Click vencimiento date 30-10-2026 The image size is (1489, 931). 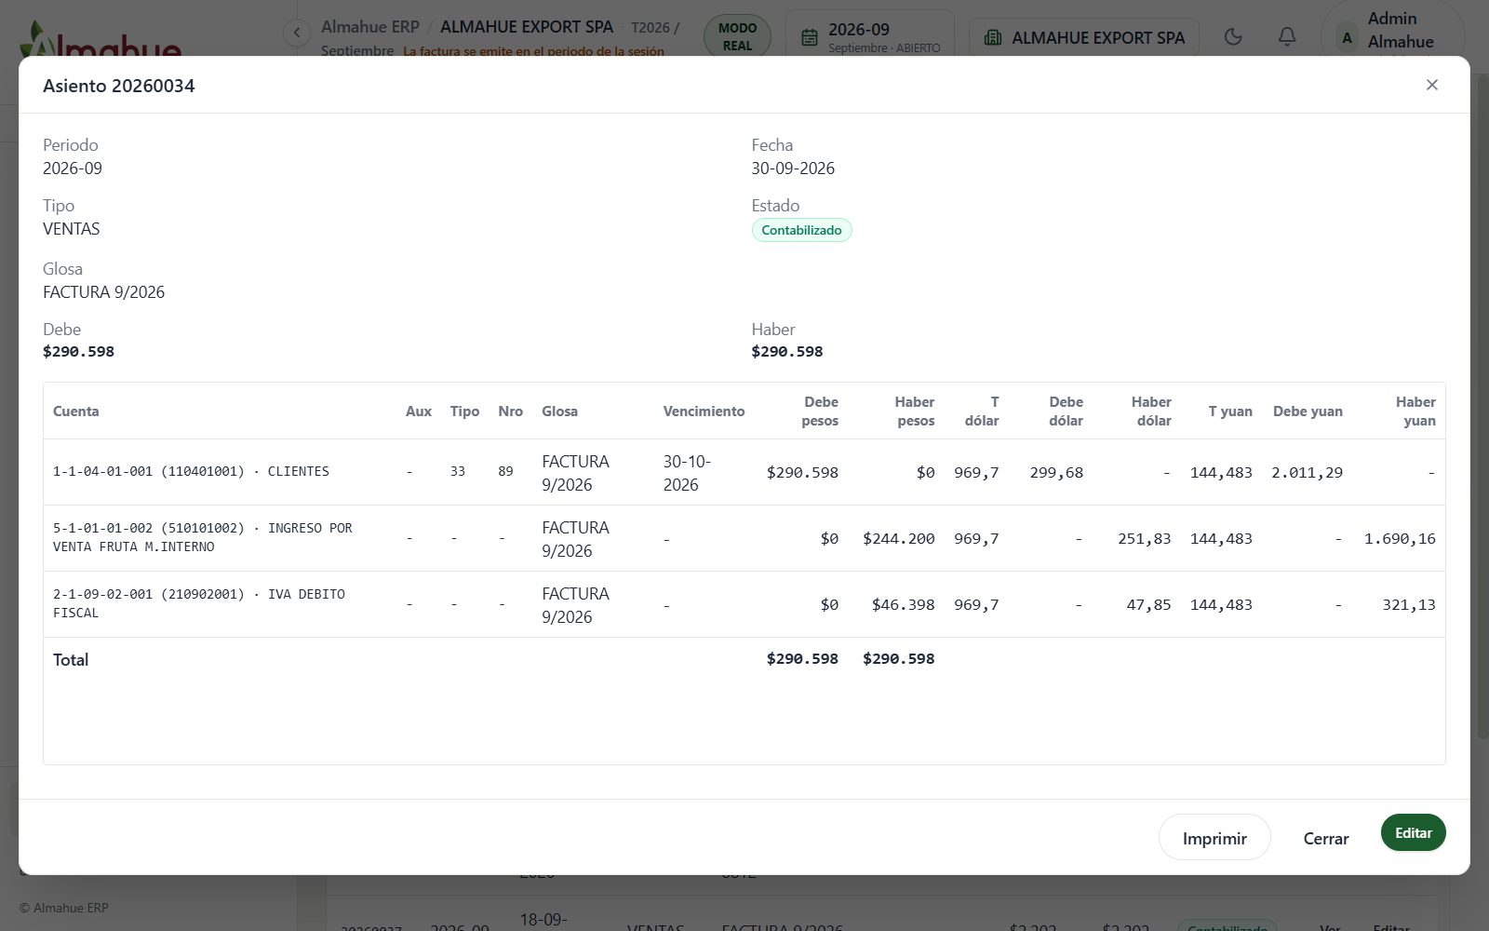point(687,472)
